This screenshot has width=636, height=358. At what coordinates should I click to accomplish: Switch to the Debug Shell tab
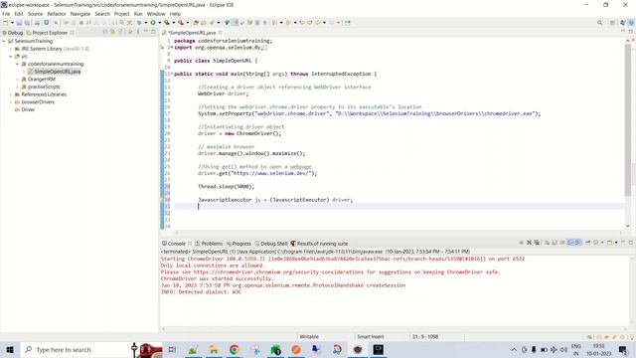(x=271, y=244)
